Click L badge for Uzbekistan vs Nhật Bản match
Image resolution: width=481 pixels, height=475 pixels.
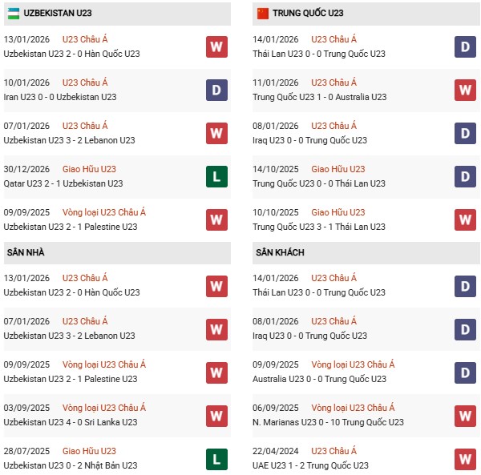coord(216,458)
